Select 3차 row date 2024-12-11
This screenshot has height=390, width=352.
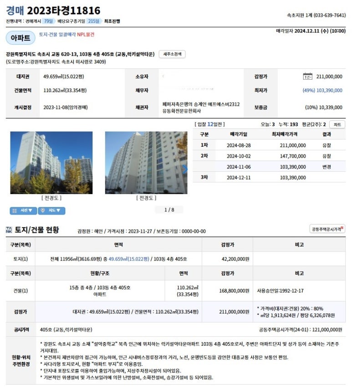[239, 178]
